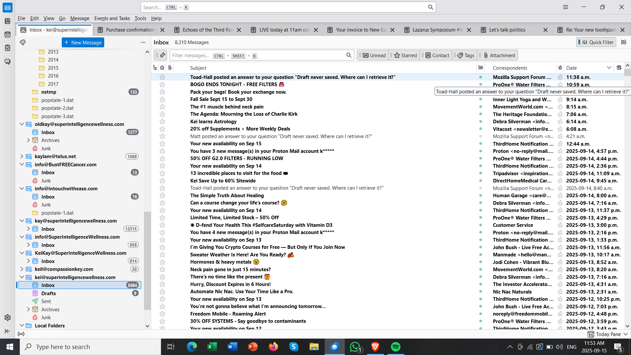Viewport: 631px width, 355px height.
Task: Click the folder pane vertical scrollbar
Action: tap(147, 260)
